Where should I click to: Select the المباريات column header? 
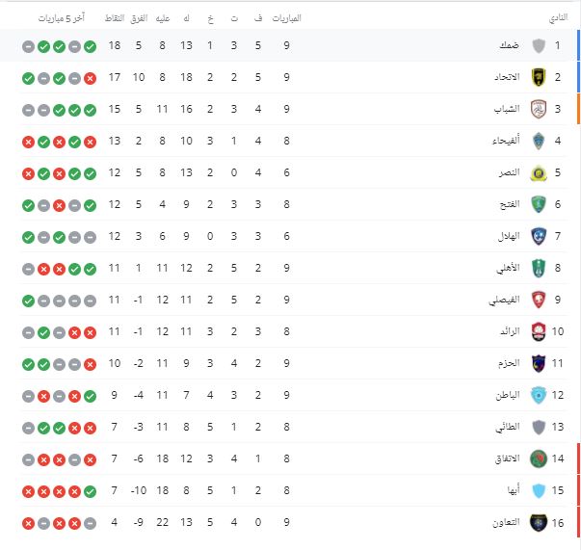pos(286,18)
